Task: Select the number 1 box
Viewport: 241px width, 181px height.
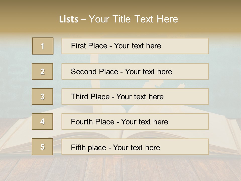Action: (x=43, y=46)
